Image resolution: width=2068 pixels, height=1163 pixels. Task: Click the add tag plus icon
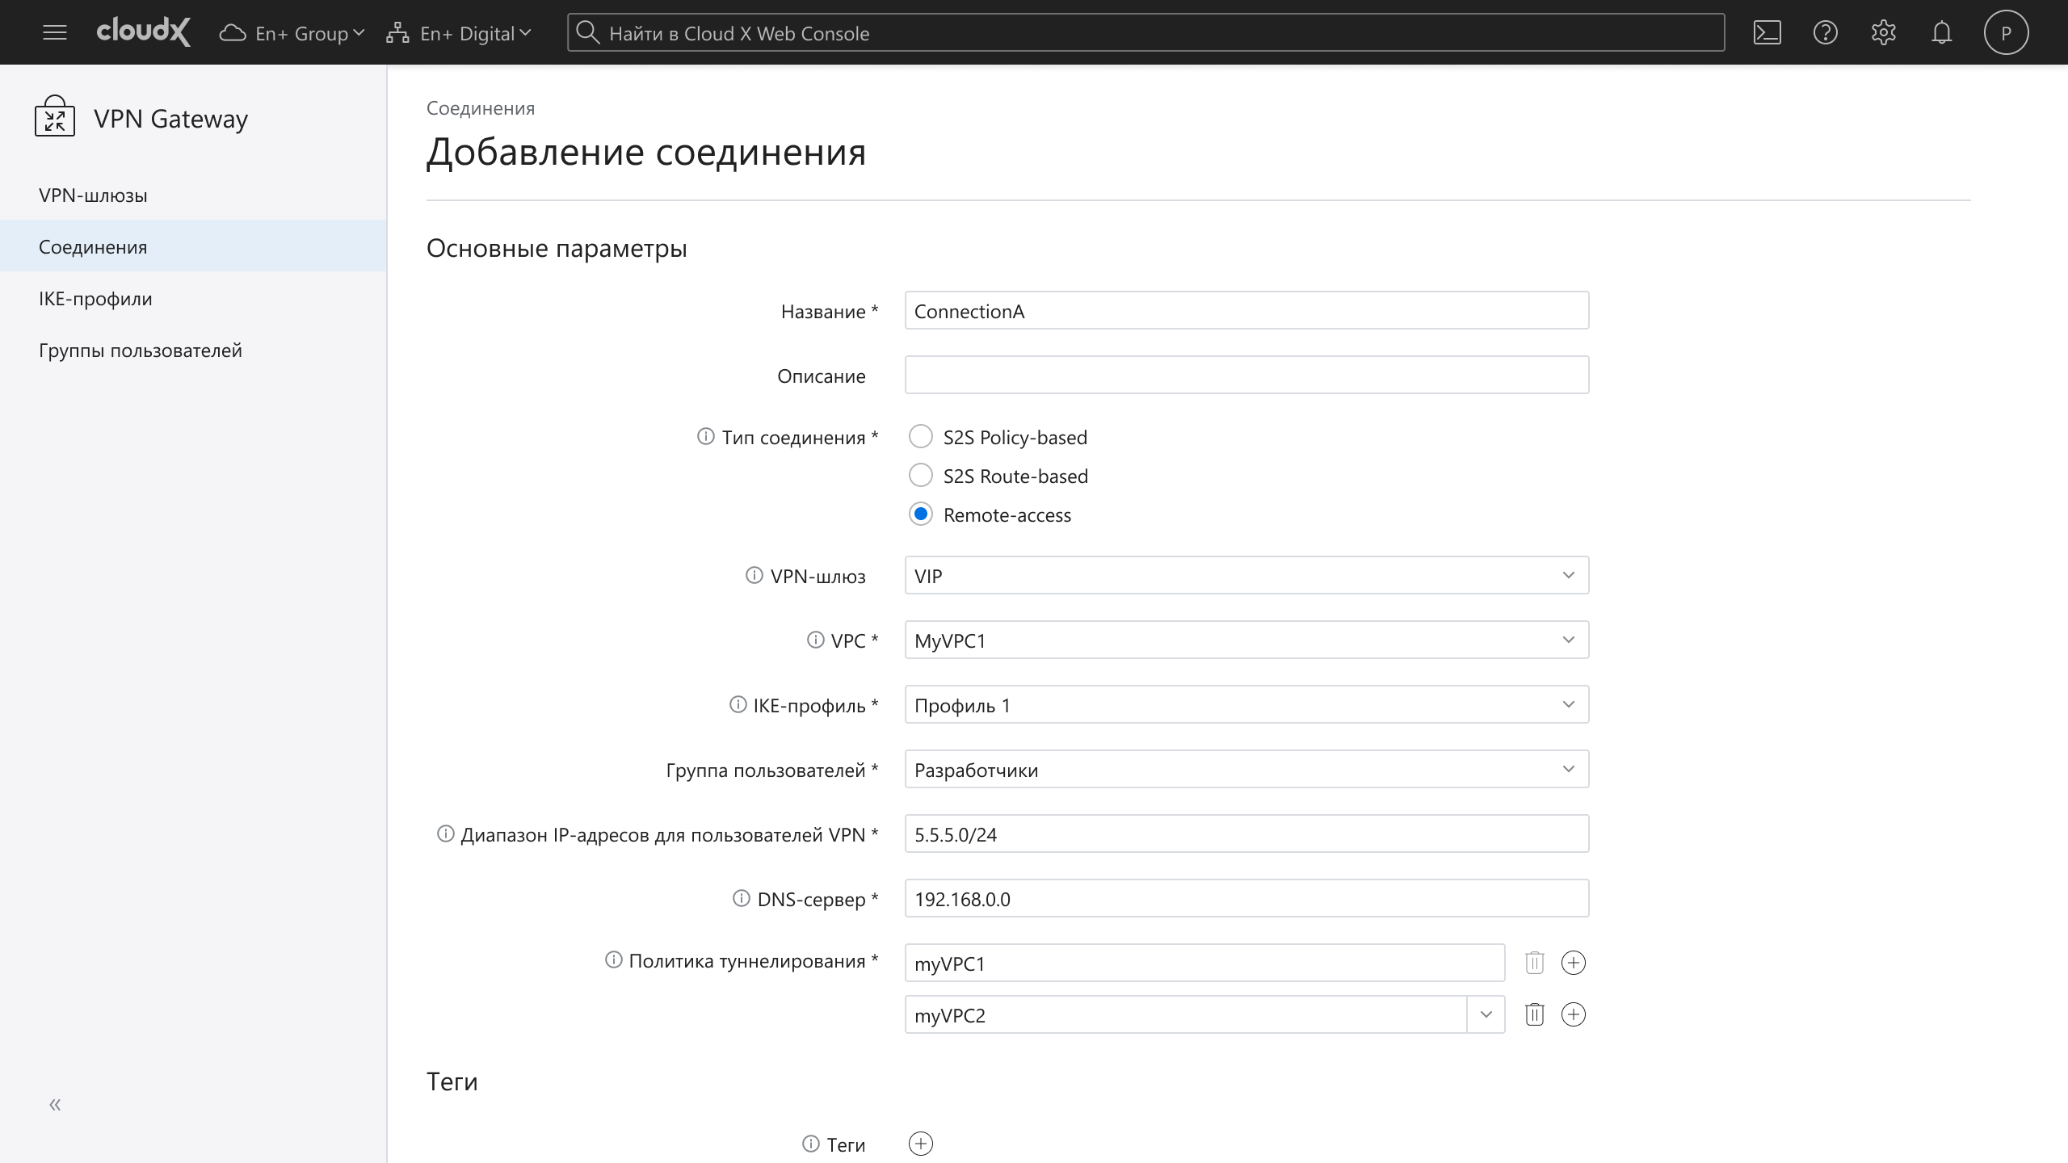[920, 1144]
